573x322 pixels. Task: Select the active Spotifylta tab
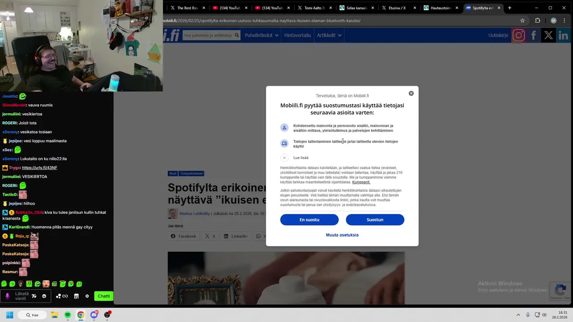pos(483,8)
